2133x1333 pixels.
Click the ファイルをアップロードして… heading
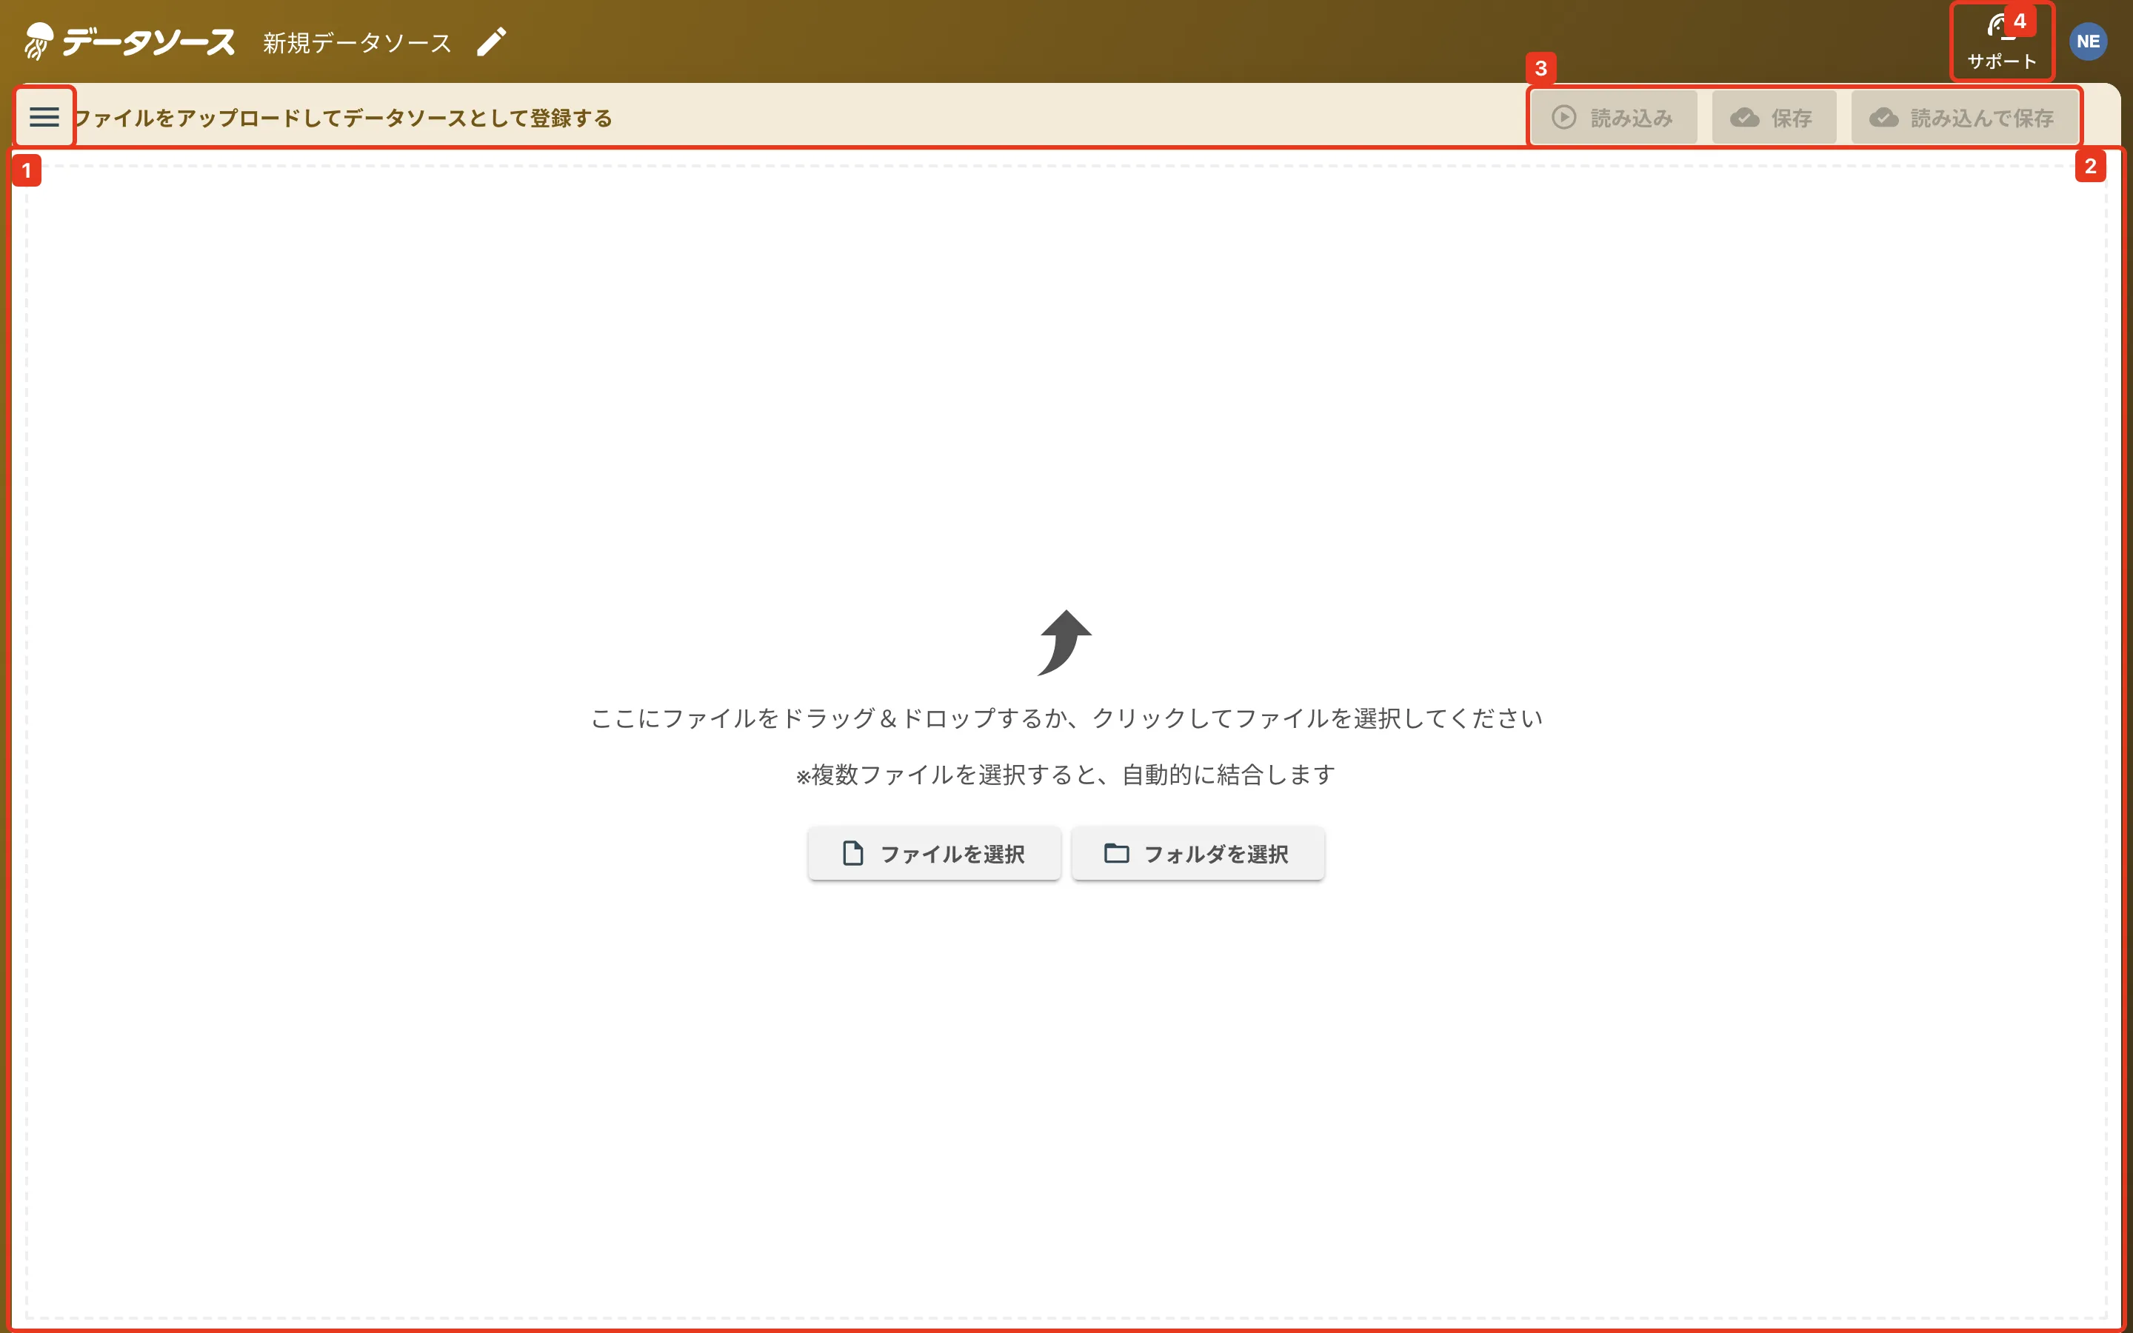(x=344, y=118)
